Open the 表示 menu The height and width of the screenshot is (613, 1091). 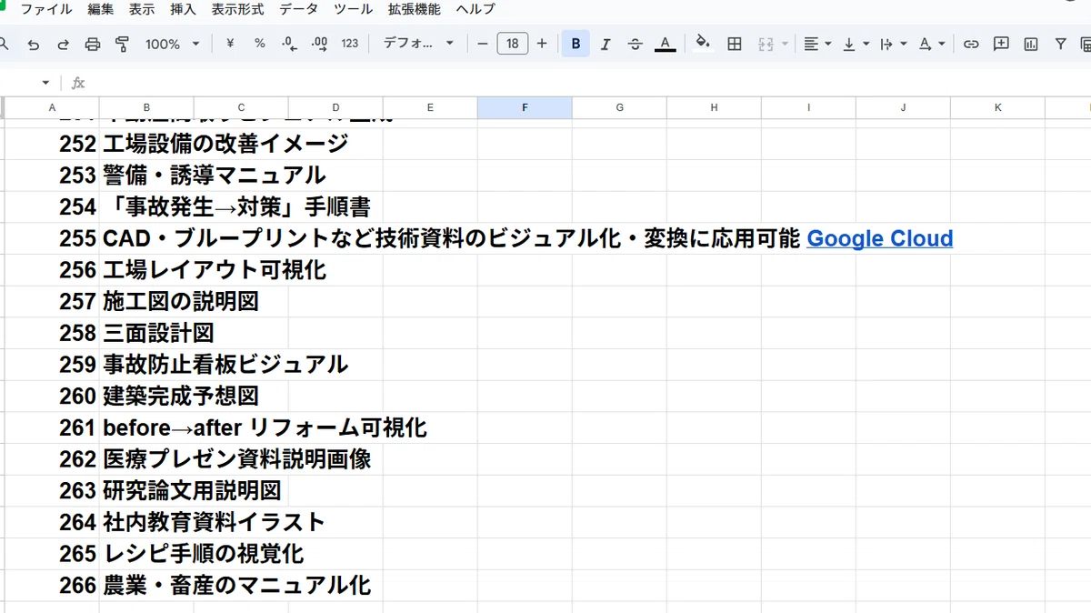[142, 9]
